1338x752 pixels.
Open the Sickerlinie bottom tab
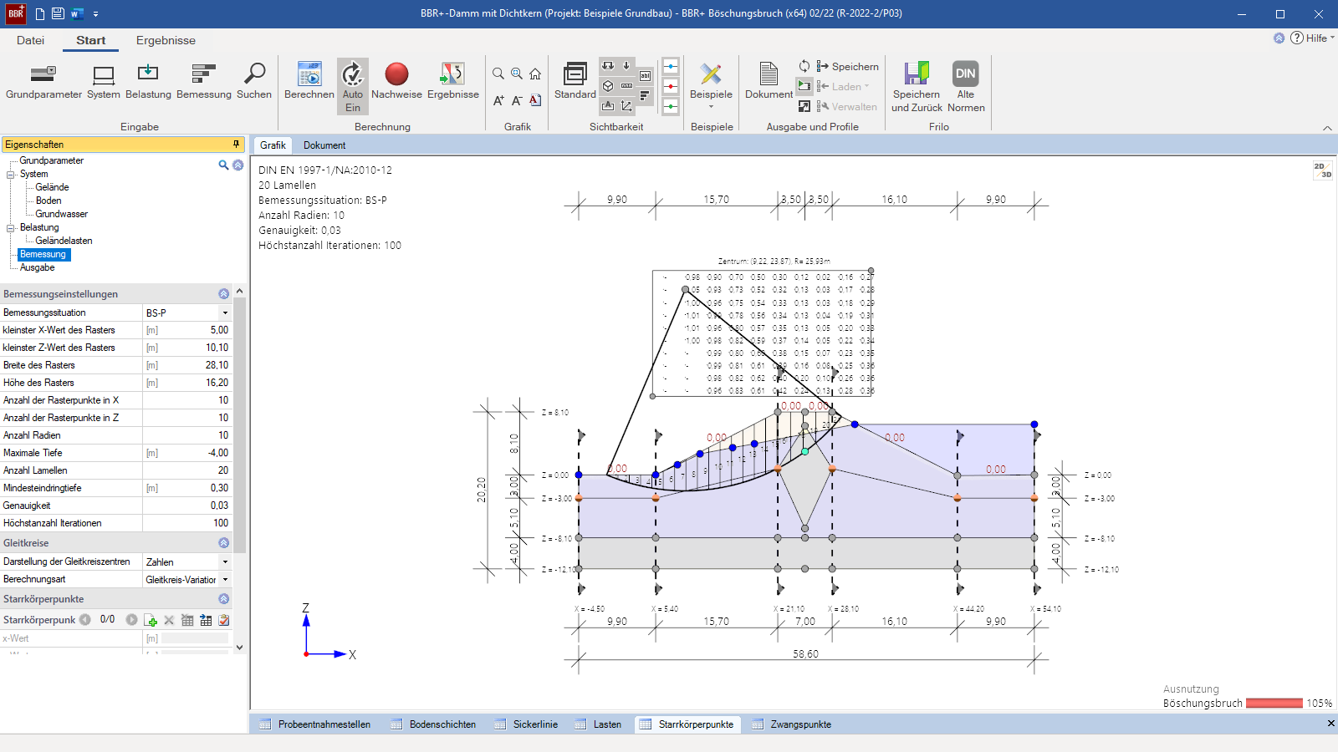point(526,724)
